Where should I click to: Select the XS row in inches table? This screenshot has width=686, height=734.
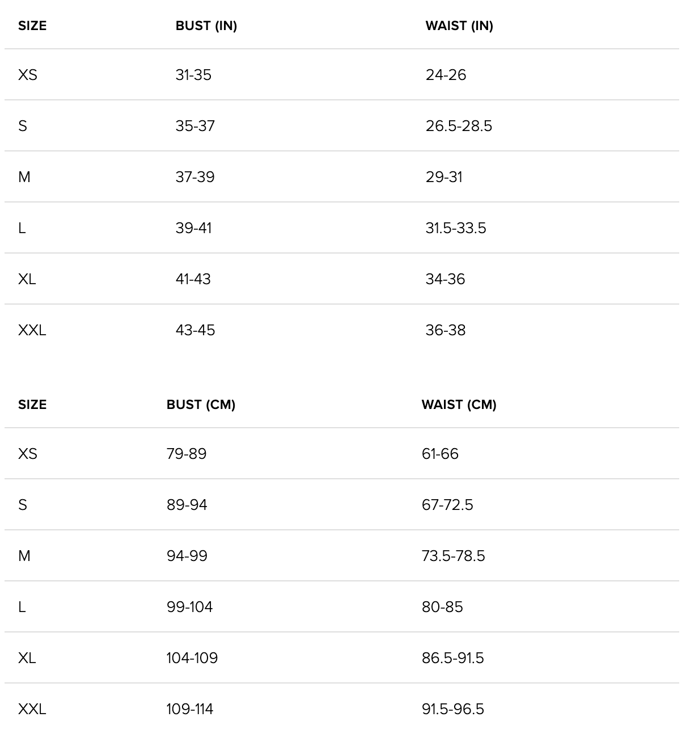28,75
